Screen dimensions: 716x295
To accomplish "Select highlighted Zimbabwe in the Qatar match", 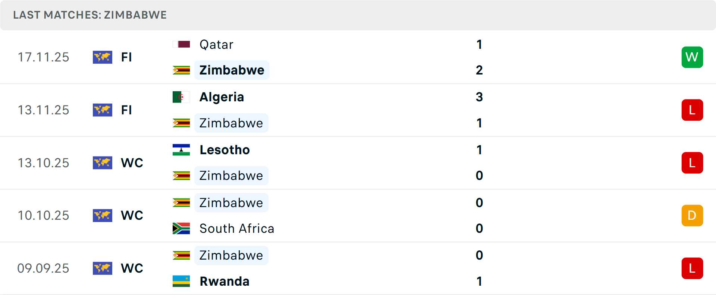I will (232, 70).
